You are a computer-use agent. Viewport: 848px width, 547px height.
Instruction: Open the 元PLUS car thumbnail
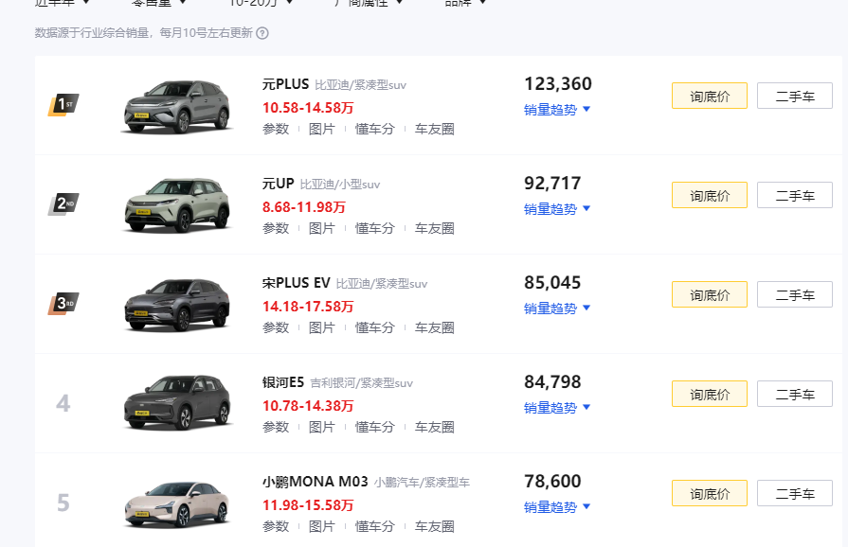[x=177, y=106]
